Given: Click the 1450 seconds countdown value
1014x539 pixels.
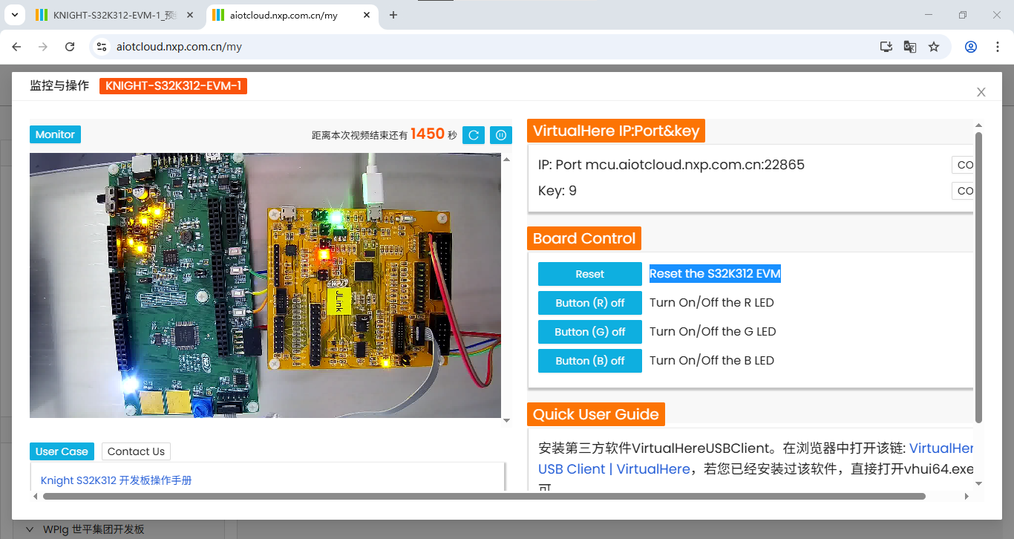Looking at the screenshot, I should pos(427,134).
